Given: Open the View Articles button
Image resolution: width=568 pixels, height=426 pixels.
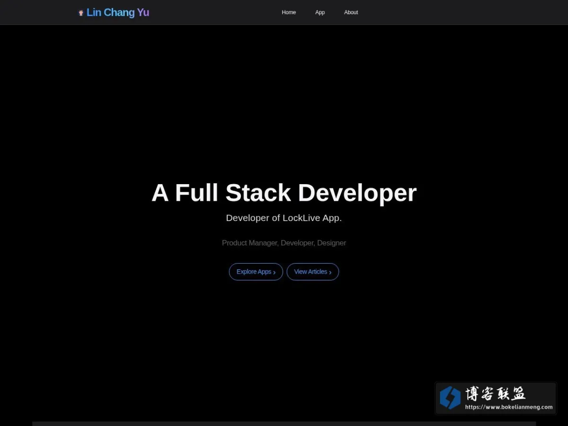Looking at the screenshot, I should (x=313, y=272).
